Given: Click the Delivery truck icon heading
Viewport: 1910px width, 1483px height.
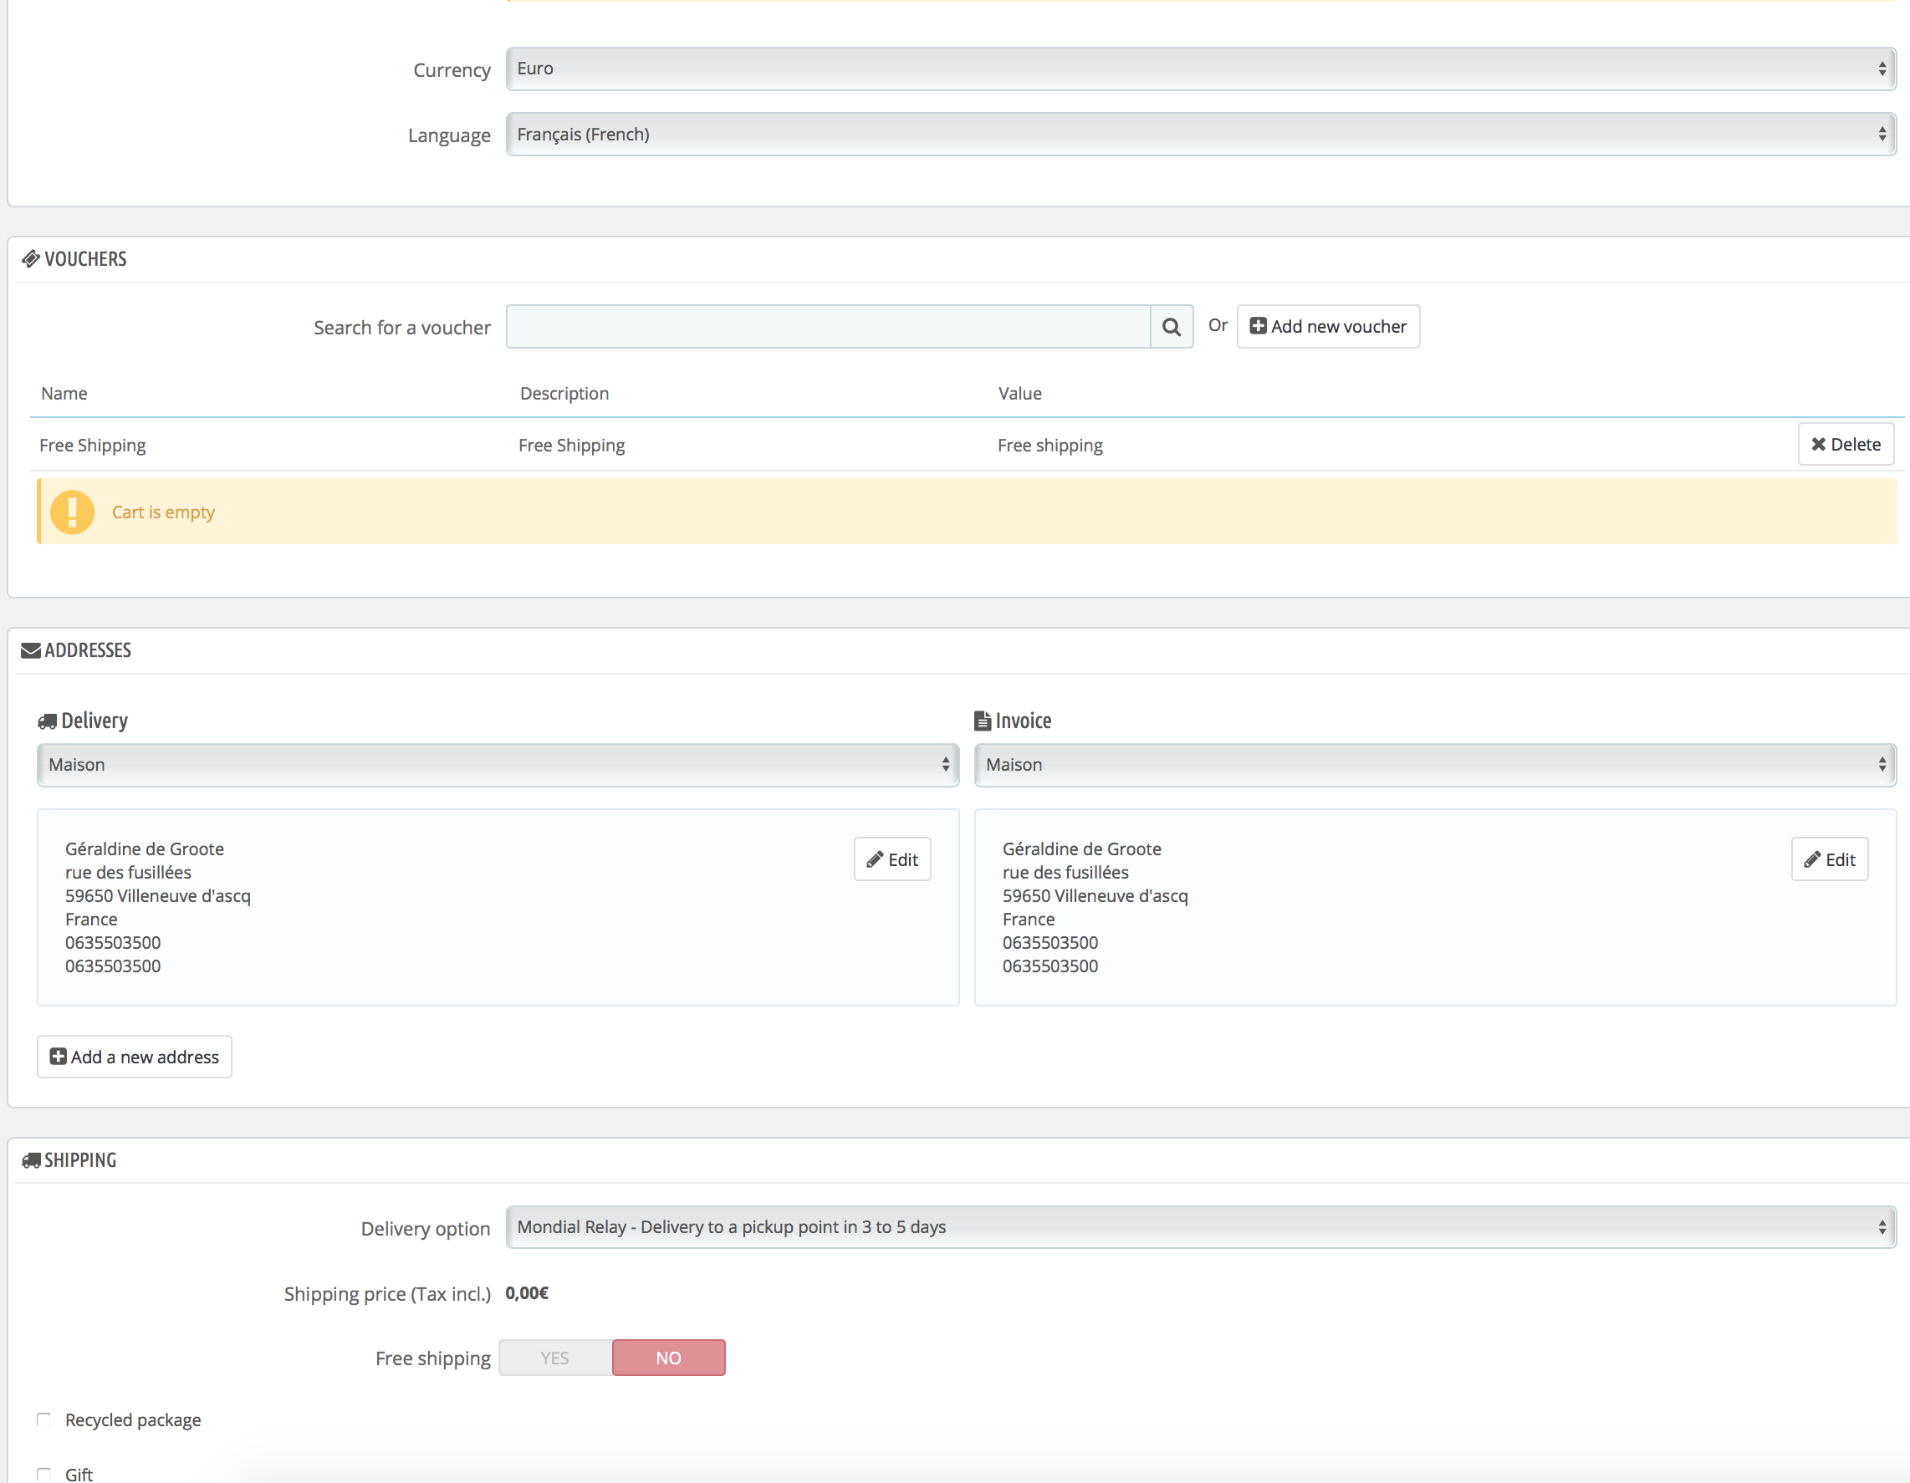Looking at the screenshot, I should [x=47, y=721].
